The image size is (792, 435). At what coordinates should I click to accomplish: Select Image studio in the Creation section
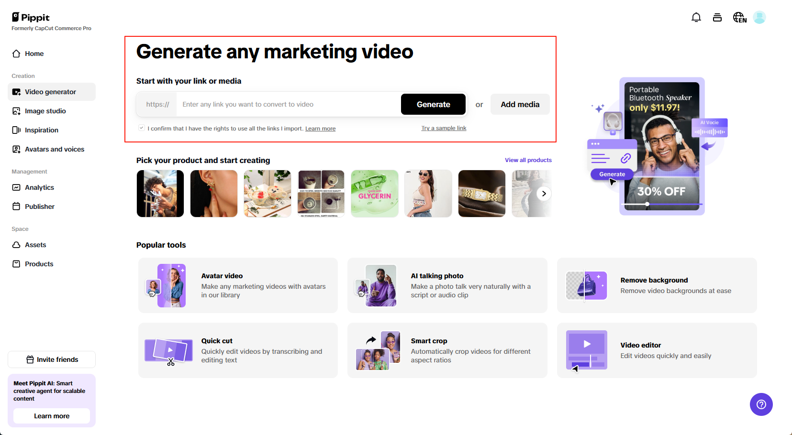(45, 111)
